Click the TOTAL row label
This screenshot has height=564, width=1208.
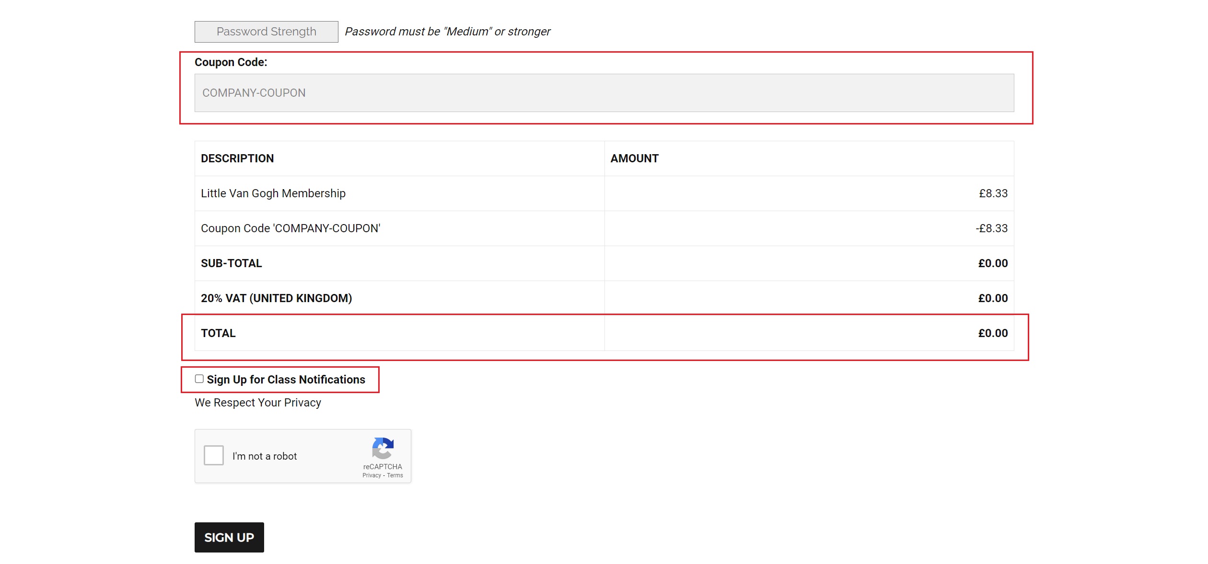[218, 333]
